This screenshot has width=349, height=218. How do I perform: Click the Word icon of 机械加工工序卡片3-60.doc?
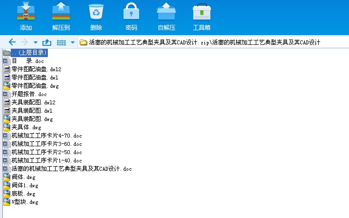(x=7, y=144)
